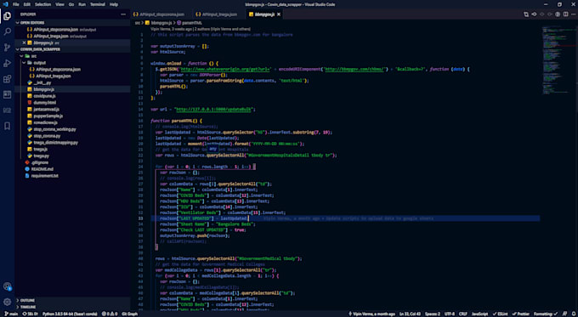
Task: Open the Selection menu
Action: click(42, 4)
